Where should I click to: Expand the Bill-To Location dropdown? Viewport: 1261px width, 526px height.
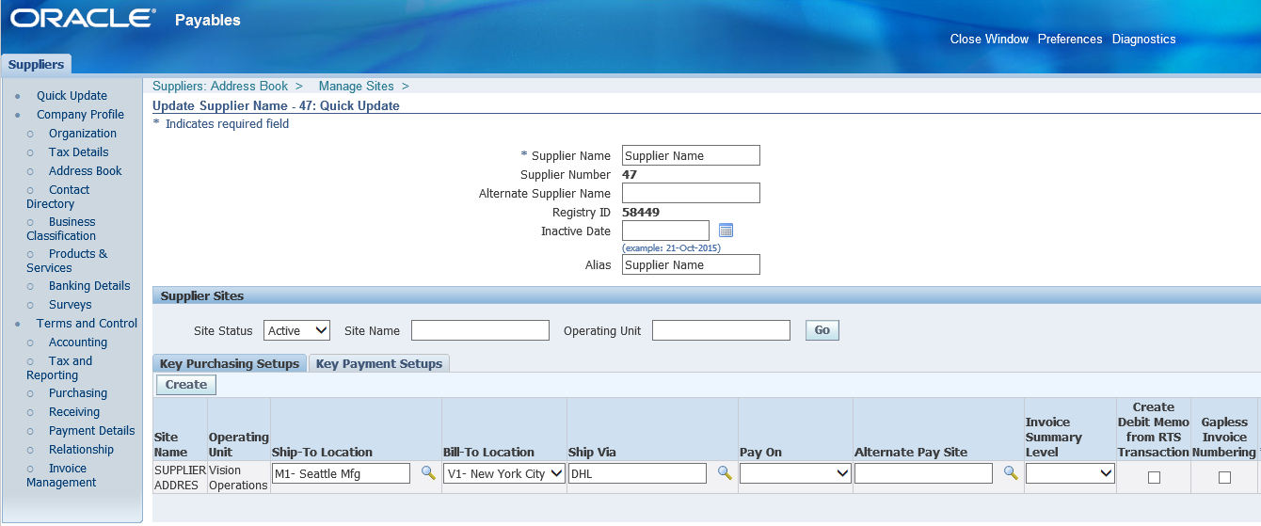coord(504,473)
